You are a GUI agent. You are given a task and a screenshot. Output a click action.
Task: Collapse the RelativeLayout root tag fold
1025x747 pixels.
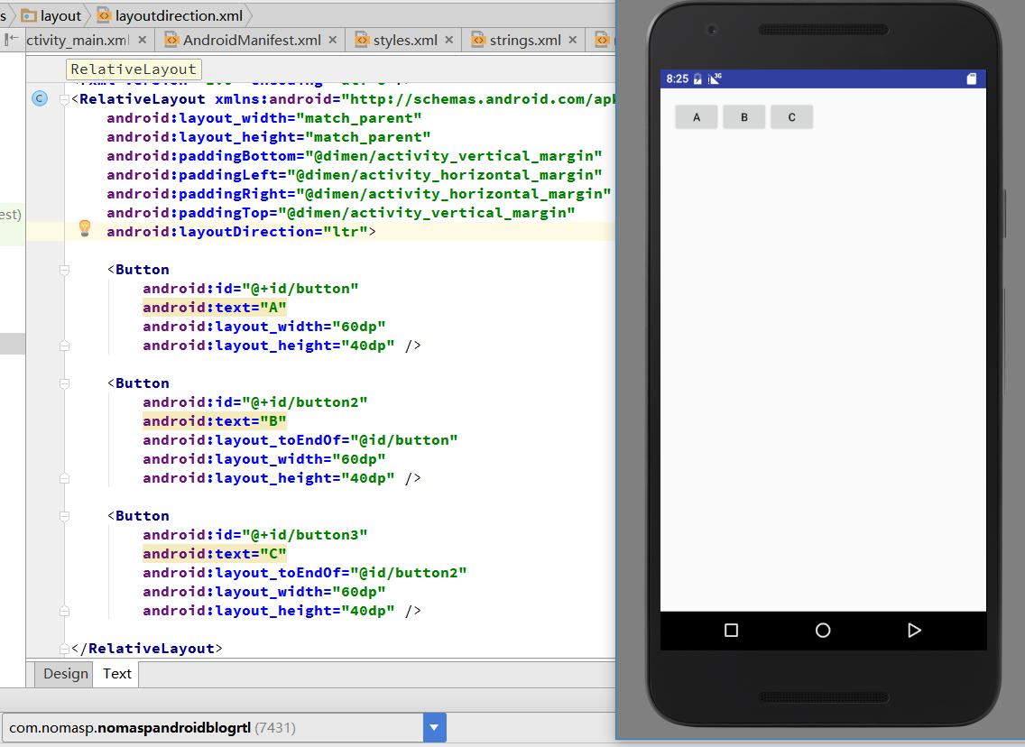click(x=65, y=99)
